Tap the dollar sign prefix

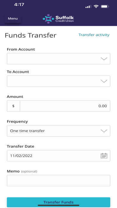click(13, 106)
